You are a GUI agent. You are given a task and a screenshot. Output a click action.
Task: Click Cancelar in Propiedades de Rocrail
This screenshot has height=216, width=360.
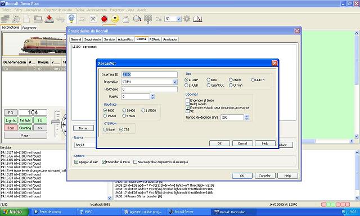265,175
